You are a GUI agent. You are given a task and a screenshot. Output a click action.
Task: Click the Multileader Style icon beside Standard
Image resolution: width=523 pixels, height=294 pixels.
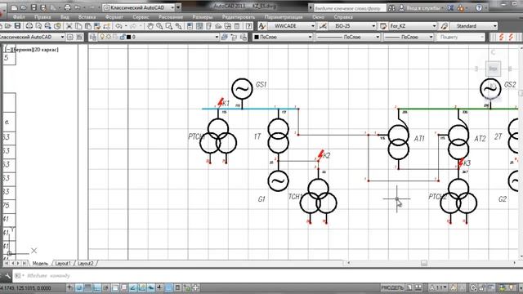click(x=444, y=26)
